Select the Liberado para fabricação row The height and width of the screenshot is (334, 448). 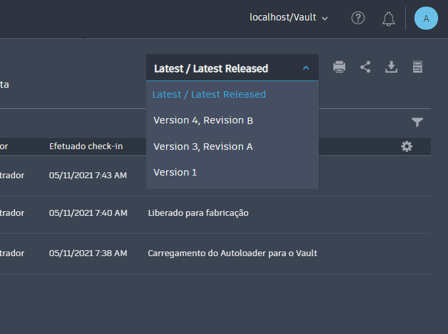click(x=198, y=213)
